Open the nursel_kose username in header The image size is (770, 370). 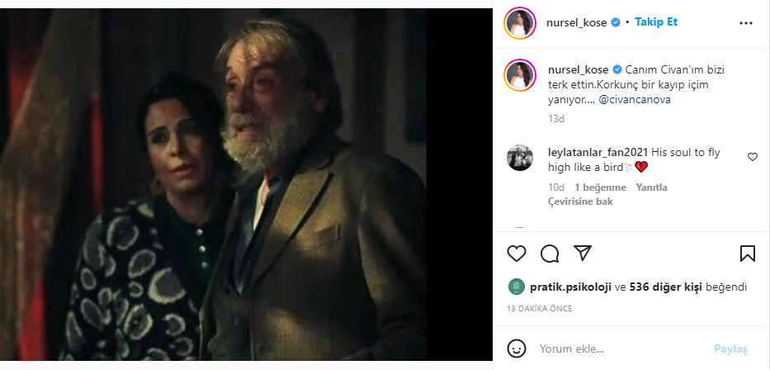(578, 22)
